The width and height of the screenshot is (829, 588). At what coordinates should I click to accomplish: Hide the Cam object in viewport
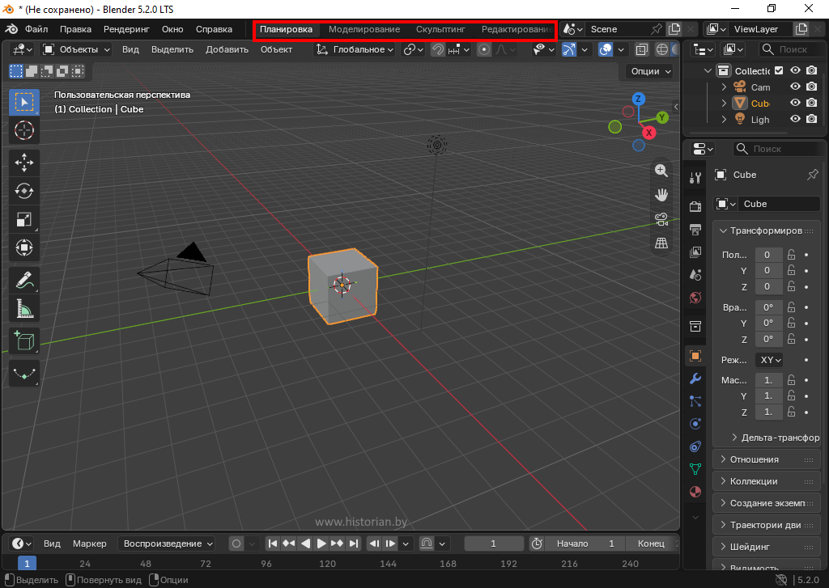pyautogui.click(x=795, y=87)
